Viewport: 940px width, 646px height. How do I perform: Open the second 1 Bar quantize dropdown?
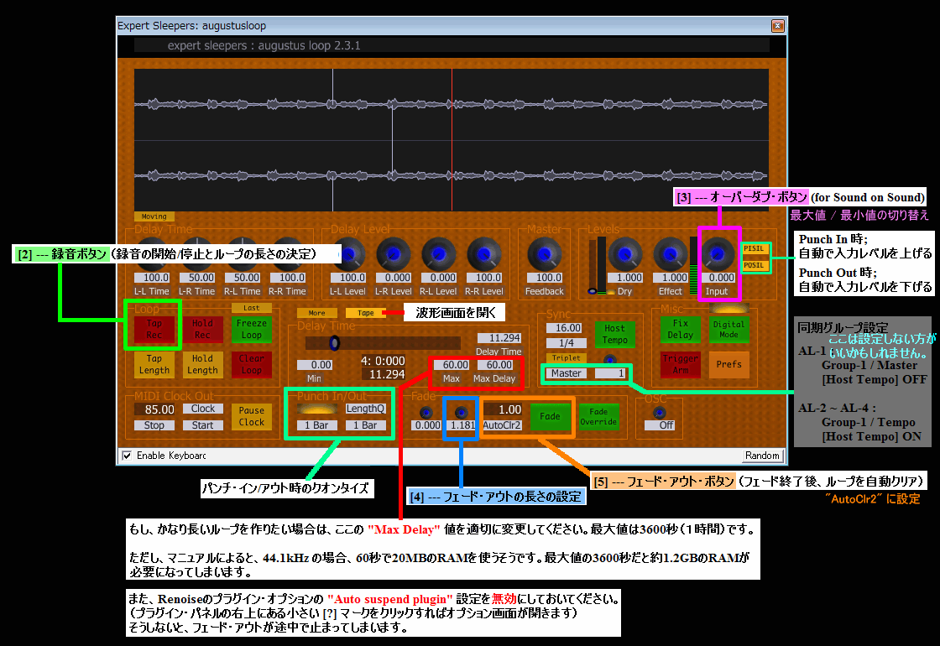click(x=365, y=425)
